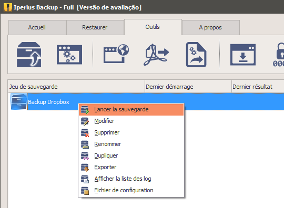This screenshot has height=208, width=284.
Task: Click the download window icon
Action: (x=243, y=55)
